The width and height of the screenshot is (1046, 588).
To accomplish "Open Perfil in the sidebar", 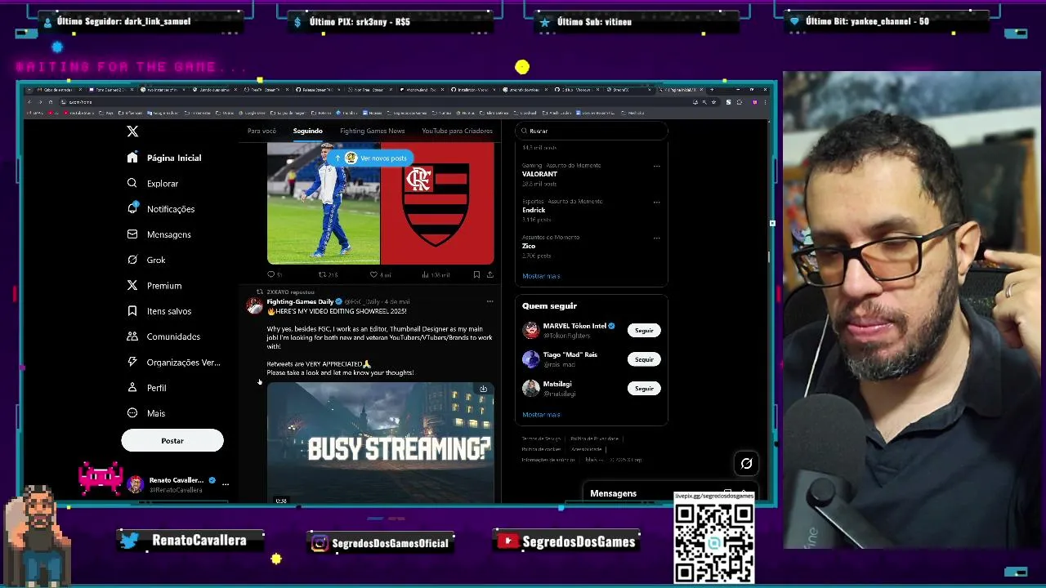I will coord(147,388).
